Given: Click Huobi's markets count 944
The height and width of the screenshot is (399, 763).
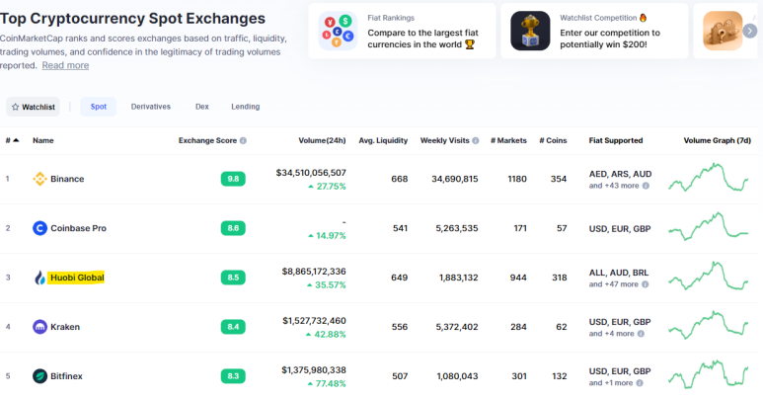Looking at the screenshot, I should click(518, 278).
